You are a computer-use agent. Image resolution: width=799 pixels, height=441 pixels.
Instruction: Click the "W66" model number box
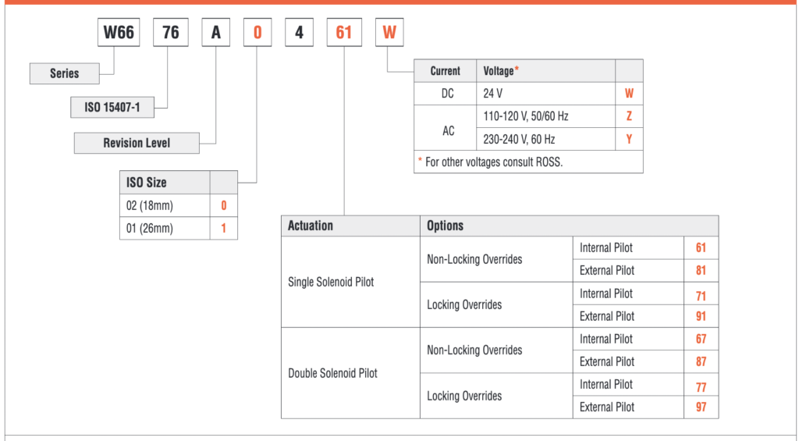coord(117,32)
